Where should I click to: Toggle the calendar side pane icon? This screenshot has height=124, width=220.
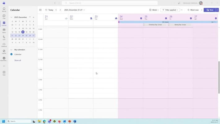tap(40, 10)
